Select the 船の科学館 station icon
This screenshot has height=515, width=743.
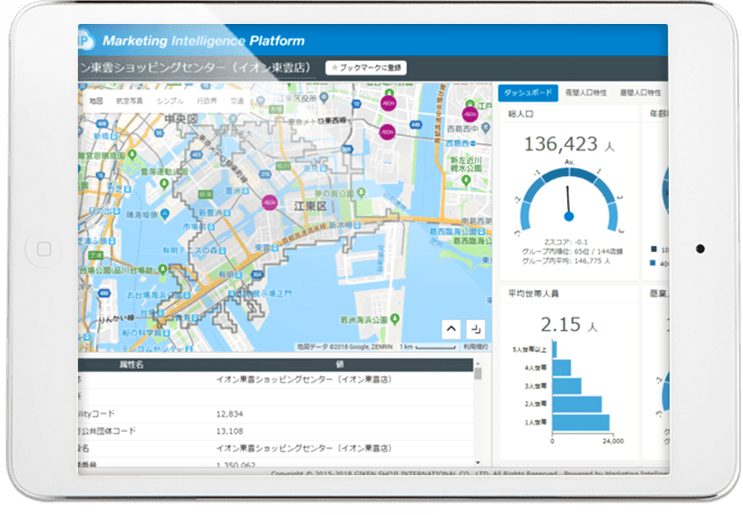[167, 333]
